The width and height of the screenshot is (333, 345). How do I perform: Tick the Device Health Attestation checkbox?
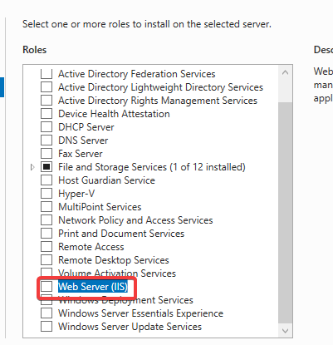click(47, 114)
